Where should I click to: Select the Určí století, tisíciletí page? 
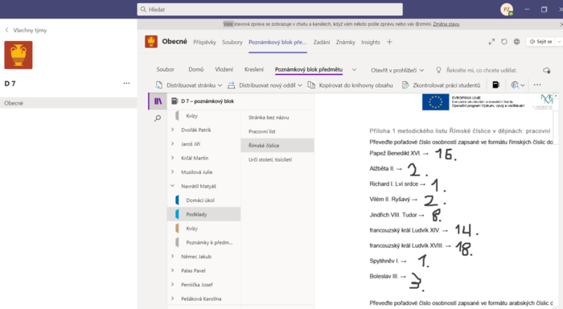point(270,159)
